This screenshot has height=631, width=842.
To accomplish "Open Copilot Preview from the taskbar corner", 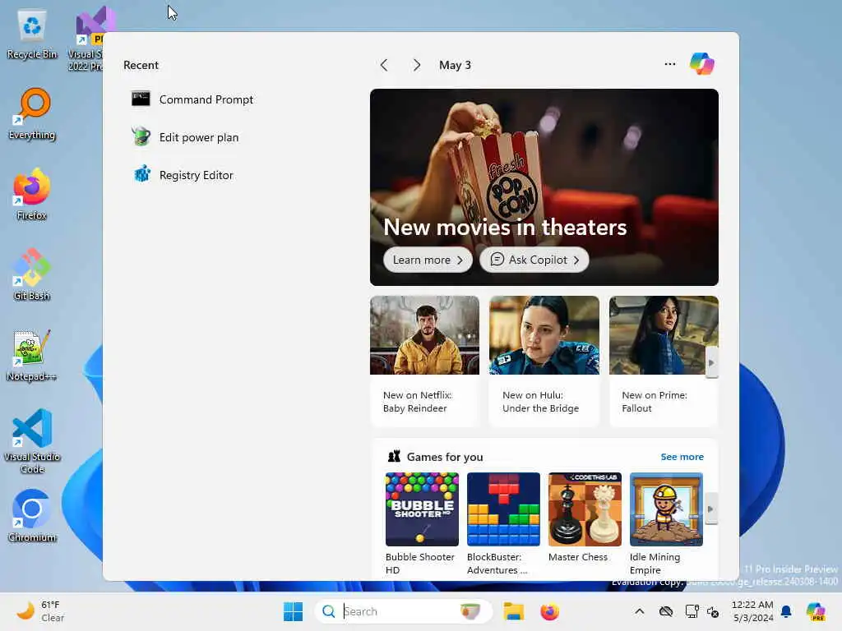I will click(x=816, y=611).
